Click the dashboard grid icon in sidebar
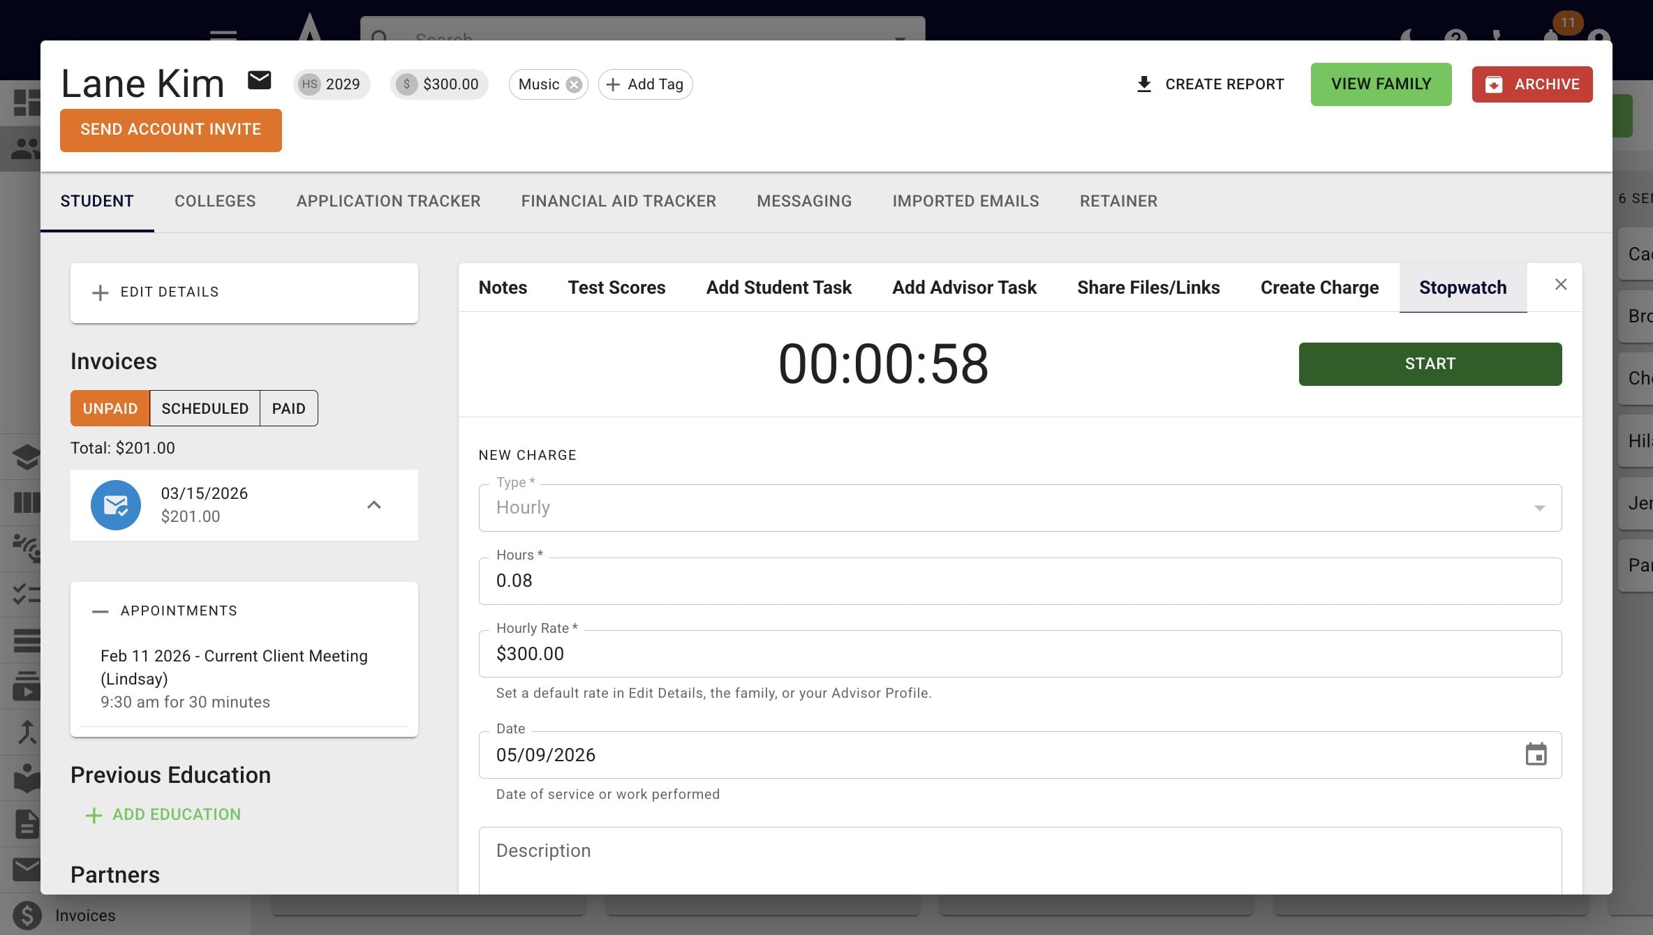Screen dimensions: 1653x935 click(x=27, y=103)
